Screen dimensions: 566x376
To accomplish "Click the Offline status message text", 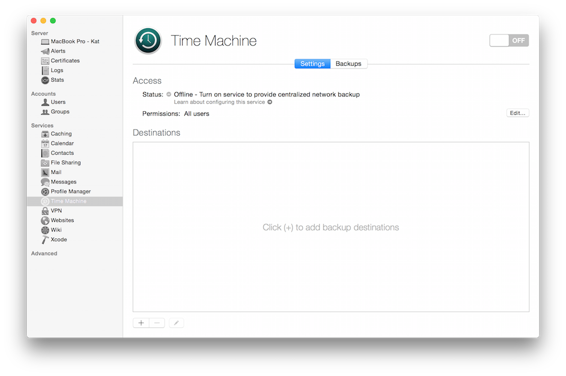I will (267, 95).
